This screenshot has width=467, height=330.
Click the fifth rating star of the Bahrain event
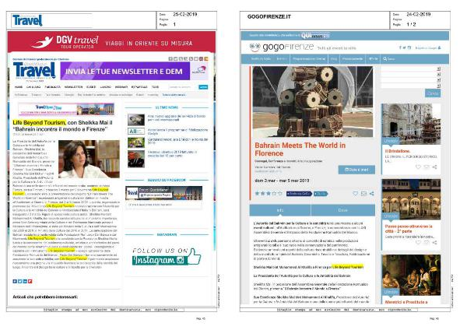279,193
